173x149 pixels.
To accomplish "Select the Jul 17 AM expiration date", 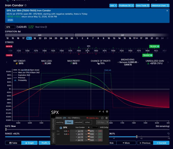I will pos(136,38).
